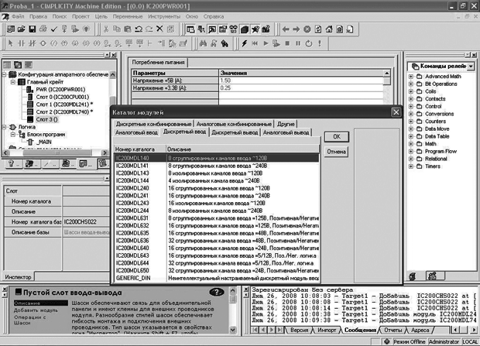
Task: Insert a coil with the circle icon
Action: (43, 43)
